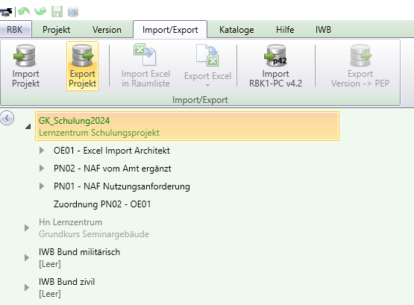Image resolution: width=414 pixels, height=305 pixels.
Task: Click the green undo arrow icon
Action: pos(24,12)
